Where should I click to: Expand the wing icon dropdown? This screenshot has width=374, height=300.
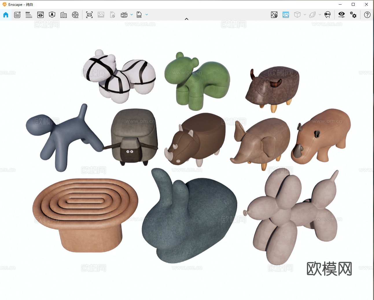[x=320, y=14]
